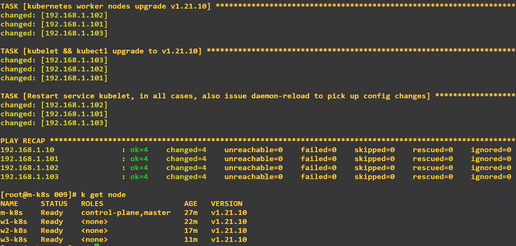Select the w1-k8s node name
516x246 pixels.
coord(14,222)
